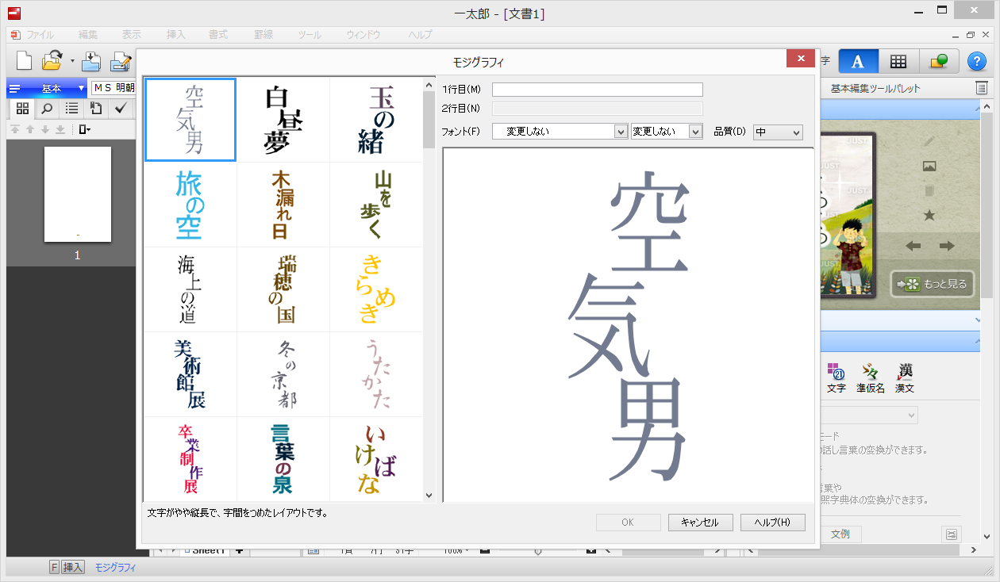
Task: Select the 文字 tool in the right palette
Action: click(x=837, y=375)
